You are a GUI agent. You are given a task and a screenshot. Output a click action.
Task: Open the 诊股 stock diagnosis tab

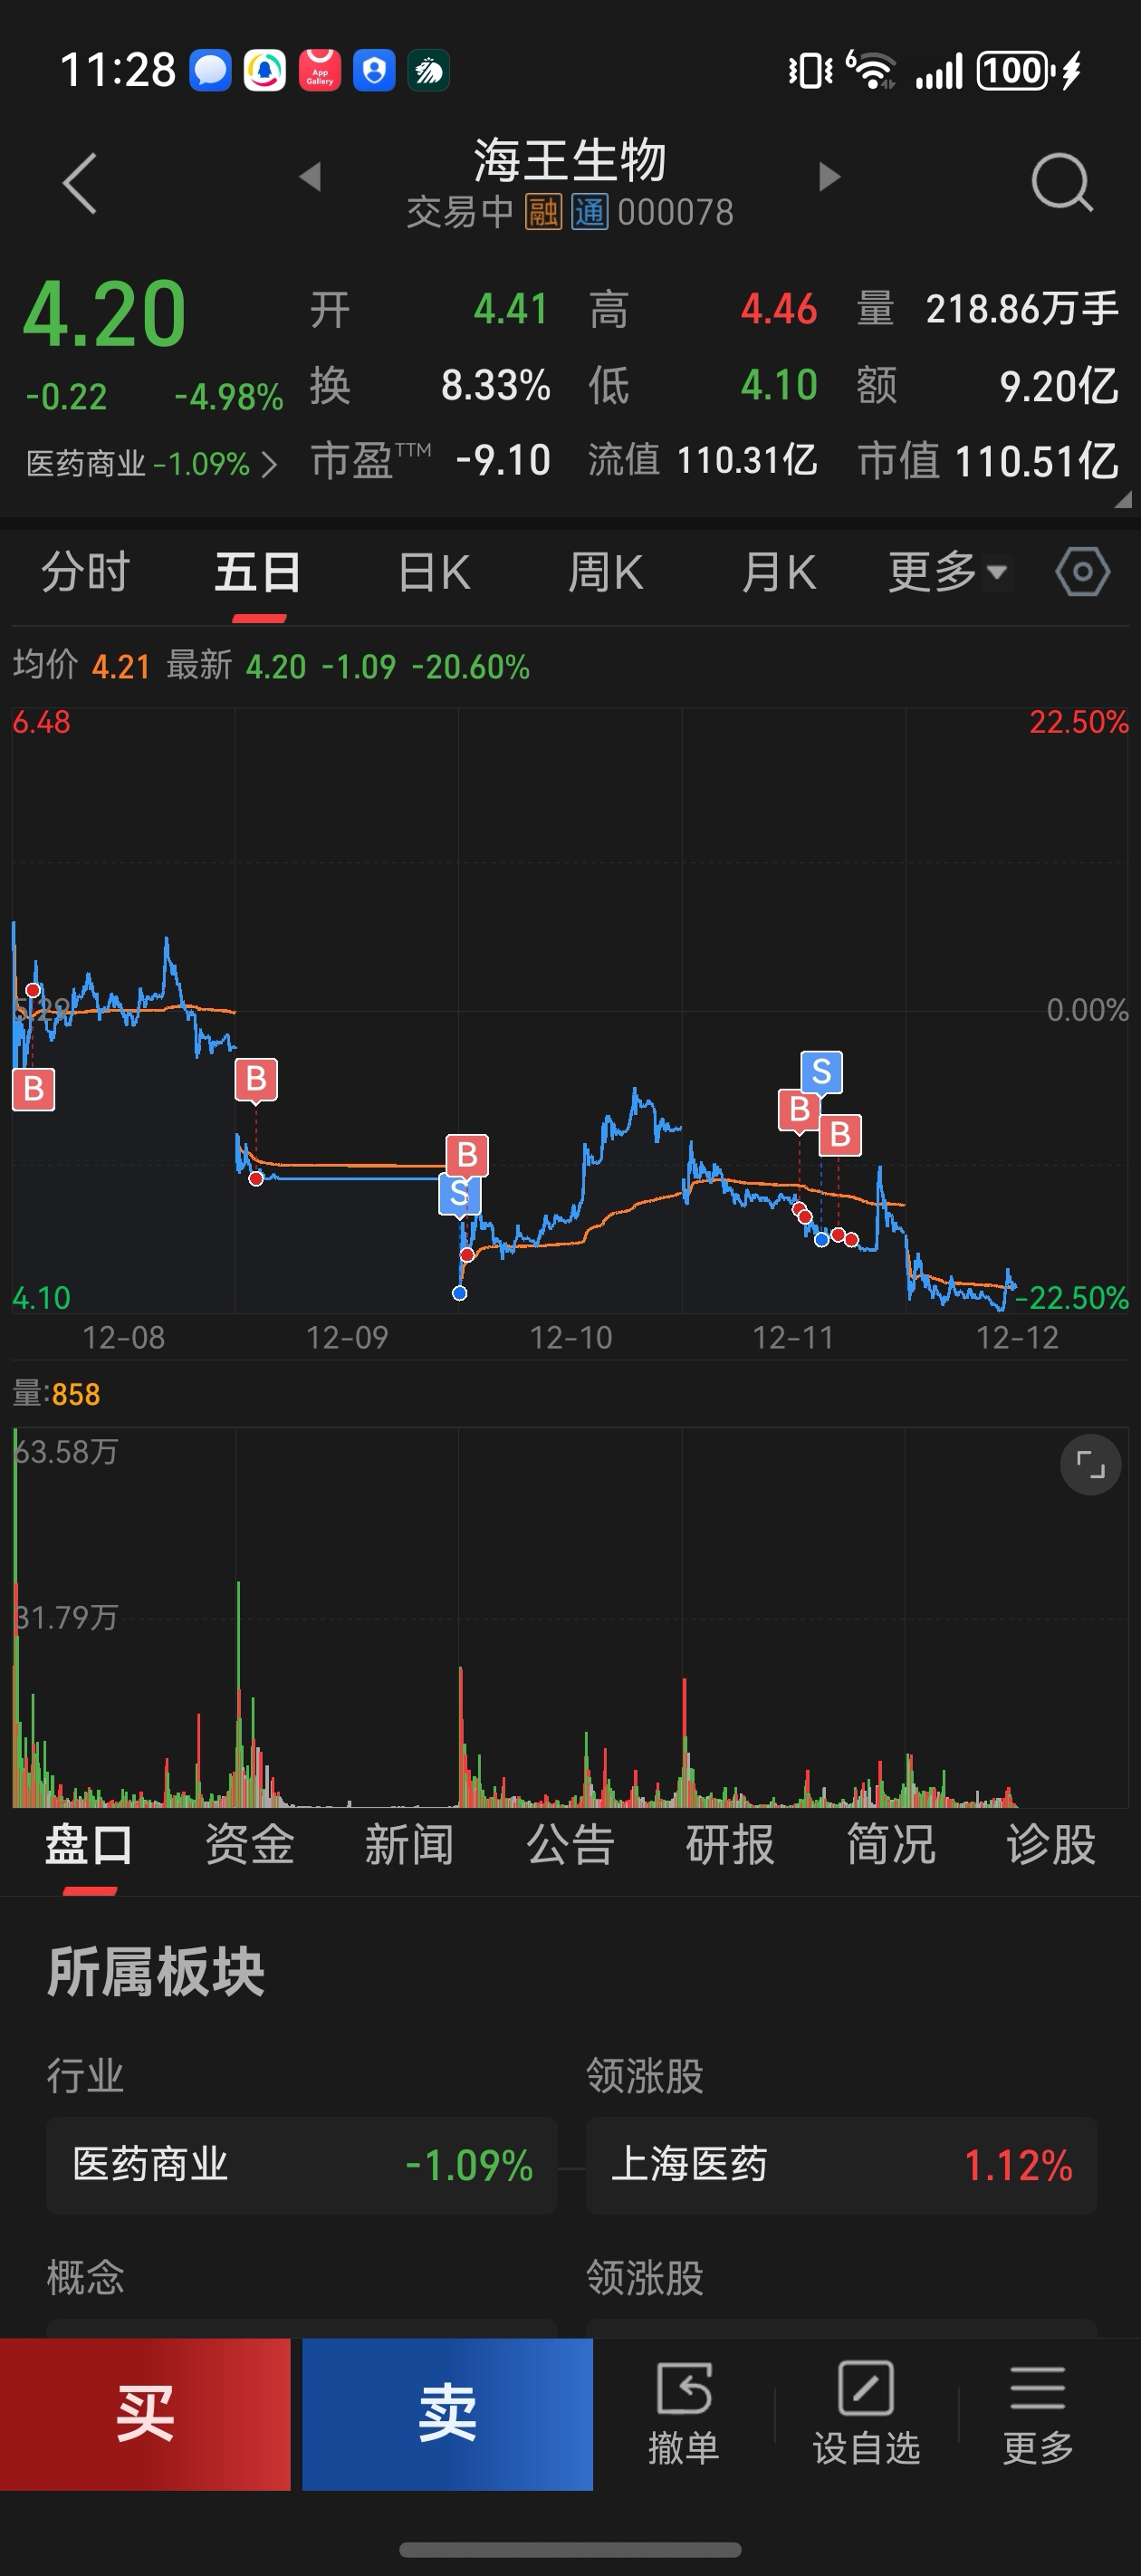click(1050, 1845)
